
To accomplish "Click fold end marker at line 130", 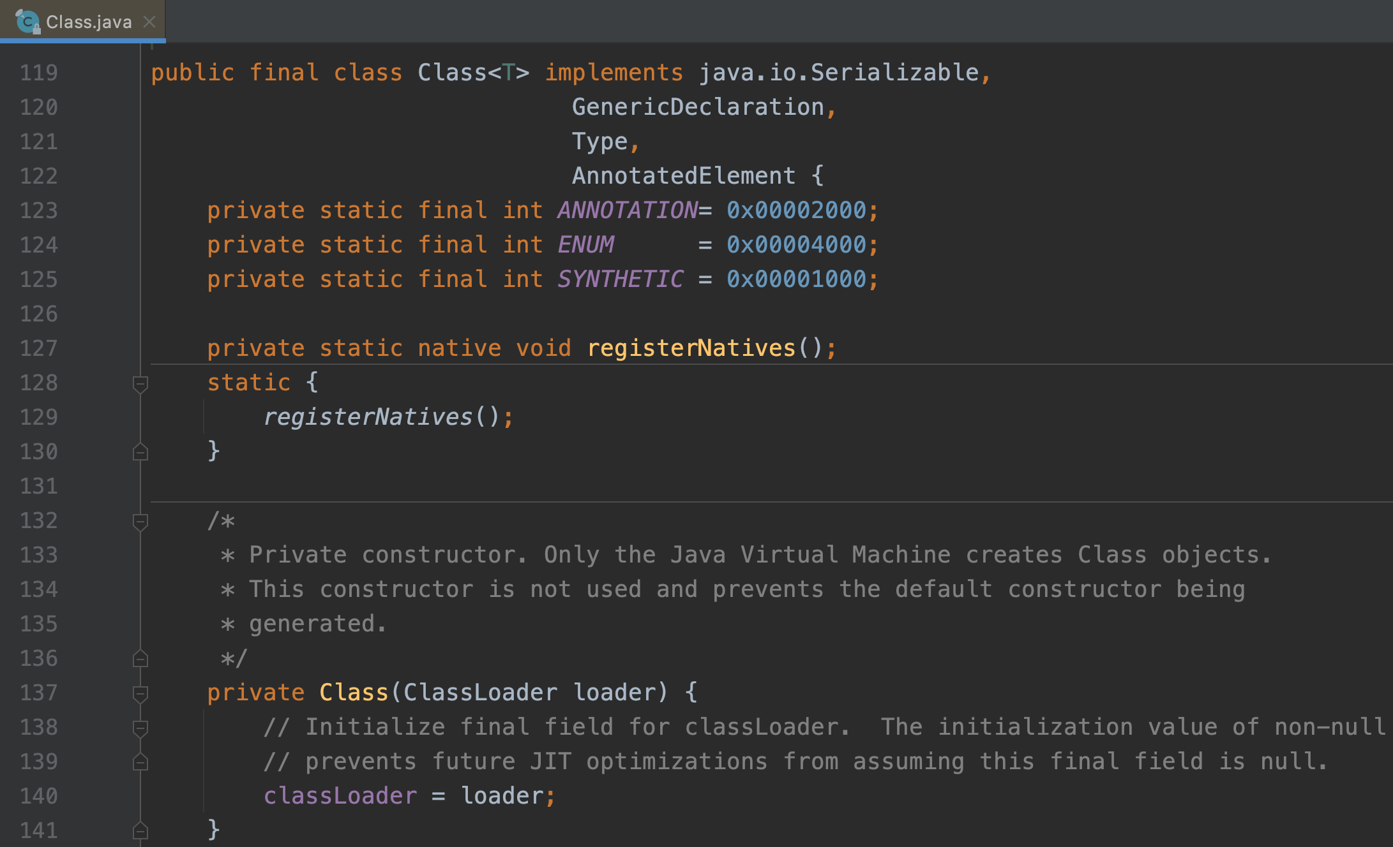I will click(140, 452).
